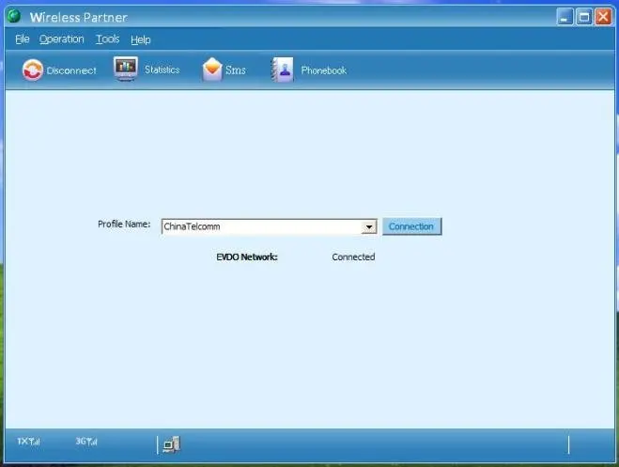Open the Help menu
The height and width of the screenshot is (467, 619).
point(141,39)
